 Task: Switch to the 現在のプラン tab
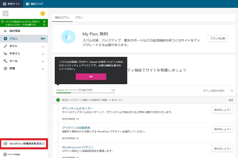point(62,17)
